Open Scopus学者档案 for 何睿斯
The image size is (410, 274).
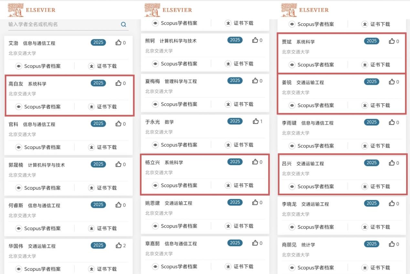42,228
